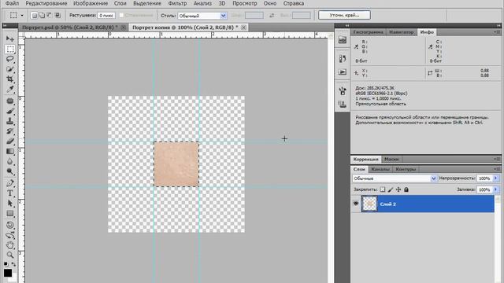This screenshot has width=504, height=283.
Task: Toggle lock transparent pixels
Action: point(383,189)
